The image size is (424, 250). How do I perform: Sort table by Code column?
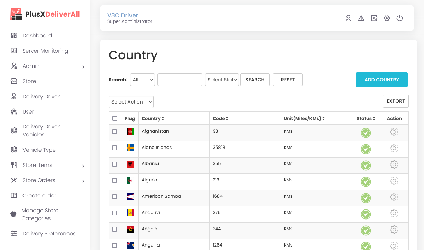coord(220,118)
